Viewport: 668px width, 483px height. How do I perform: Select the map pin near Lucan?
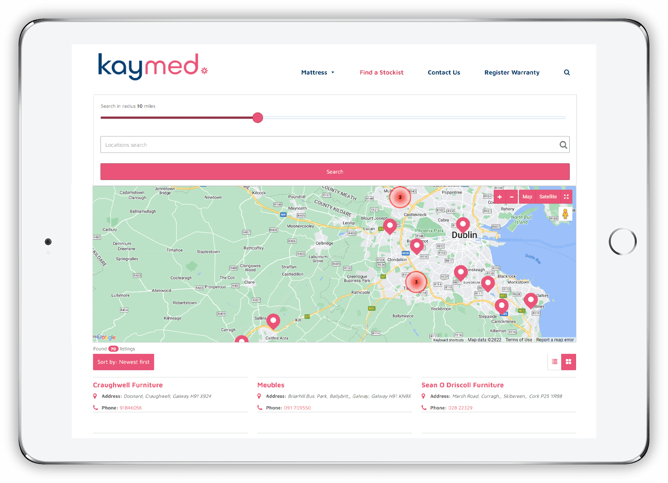coord(390,226)
